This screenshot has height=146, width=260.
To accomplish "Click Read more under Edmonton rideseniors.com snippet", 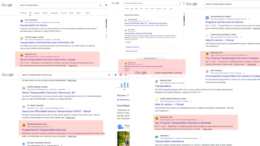I will click(x=73, y=66).
